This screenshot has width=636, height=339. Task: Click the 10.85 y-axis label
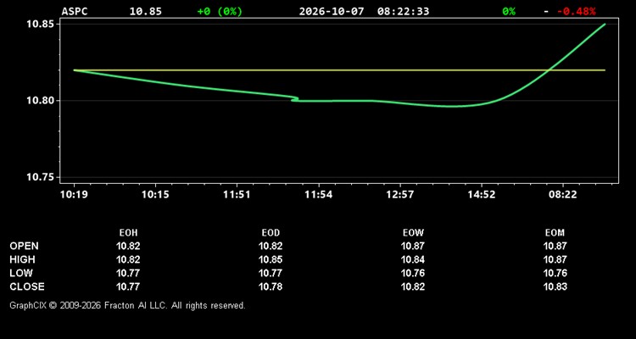pyautogui.click(x=41, y=24)
